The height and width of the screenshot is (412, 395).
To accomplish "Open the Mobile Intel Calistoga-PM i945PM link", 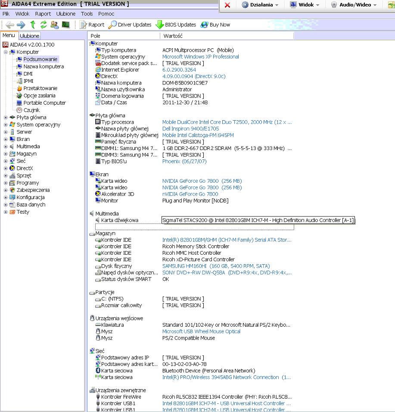I will click(x=198, y=135).
